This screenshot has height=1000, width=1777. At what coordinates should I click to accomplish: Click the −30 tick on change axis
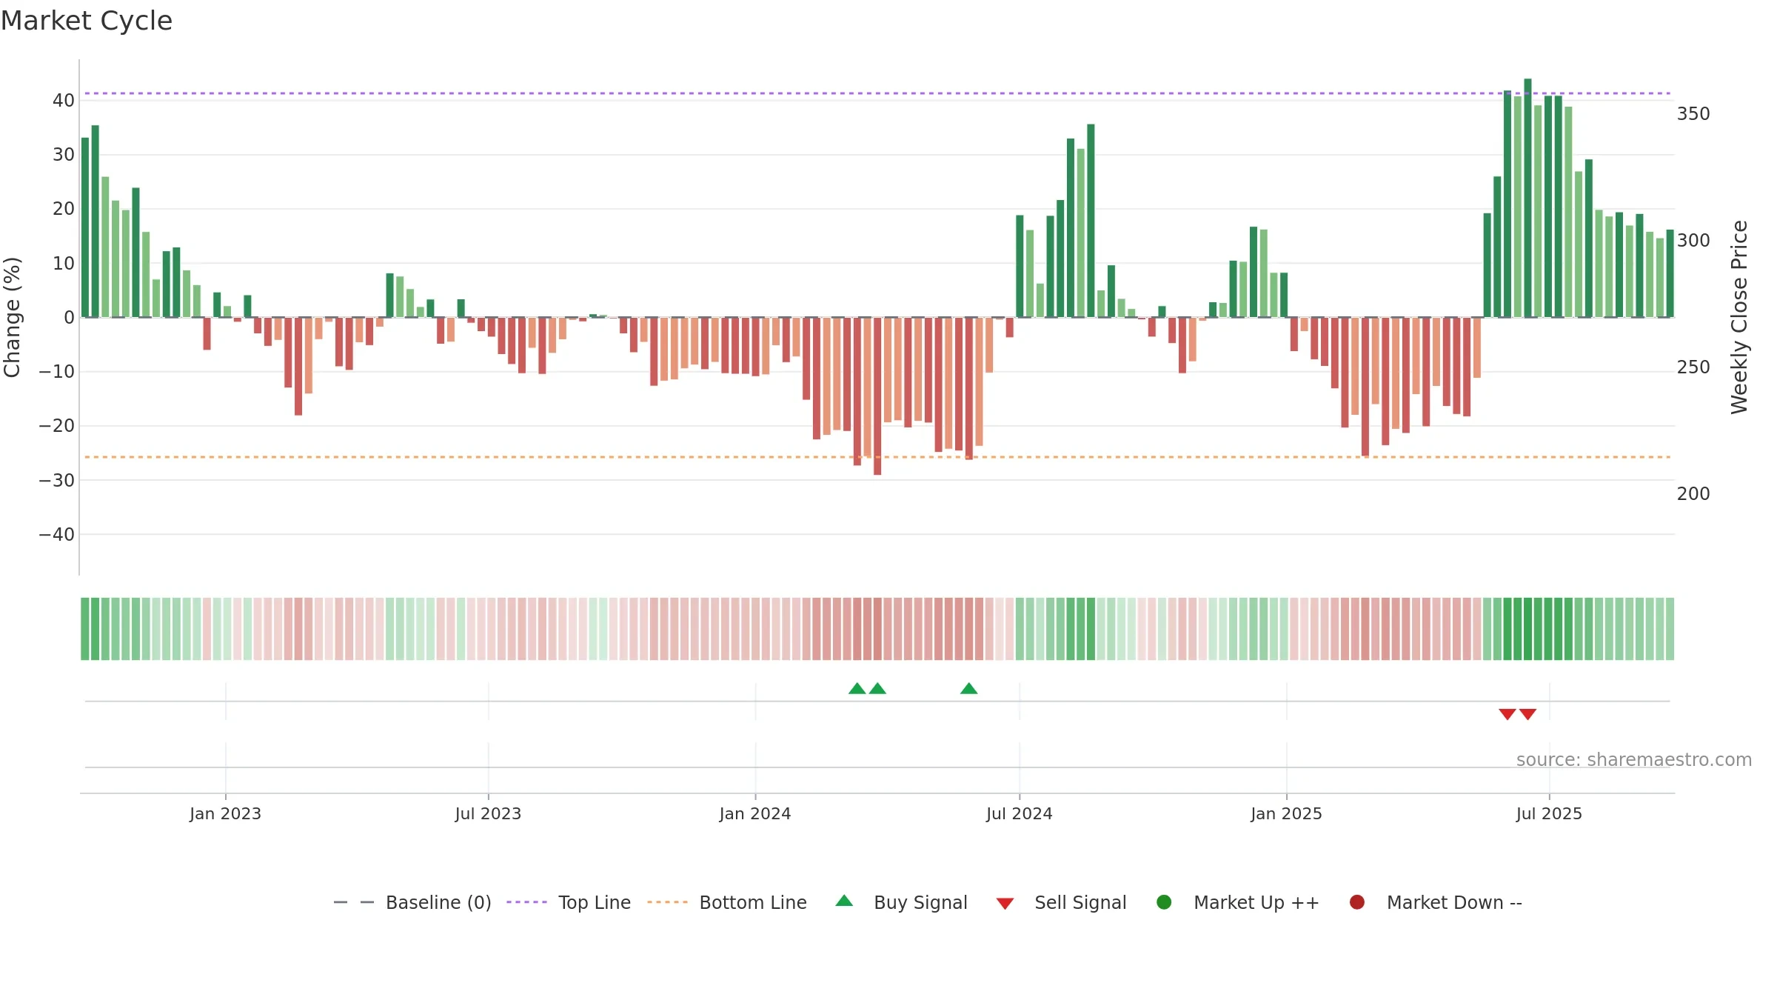click(57, 480)
